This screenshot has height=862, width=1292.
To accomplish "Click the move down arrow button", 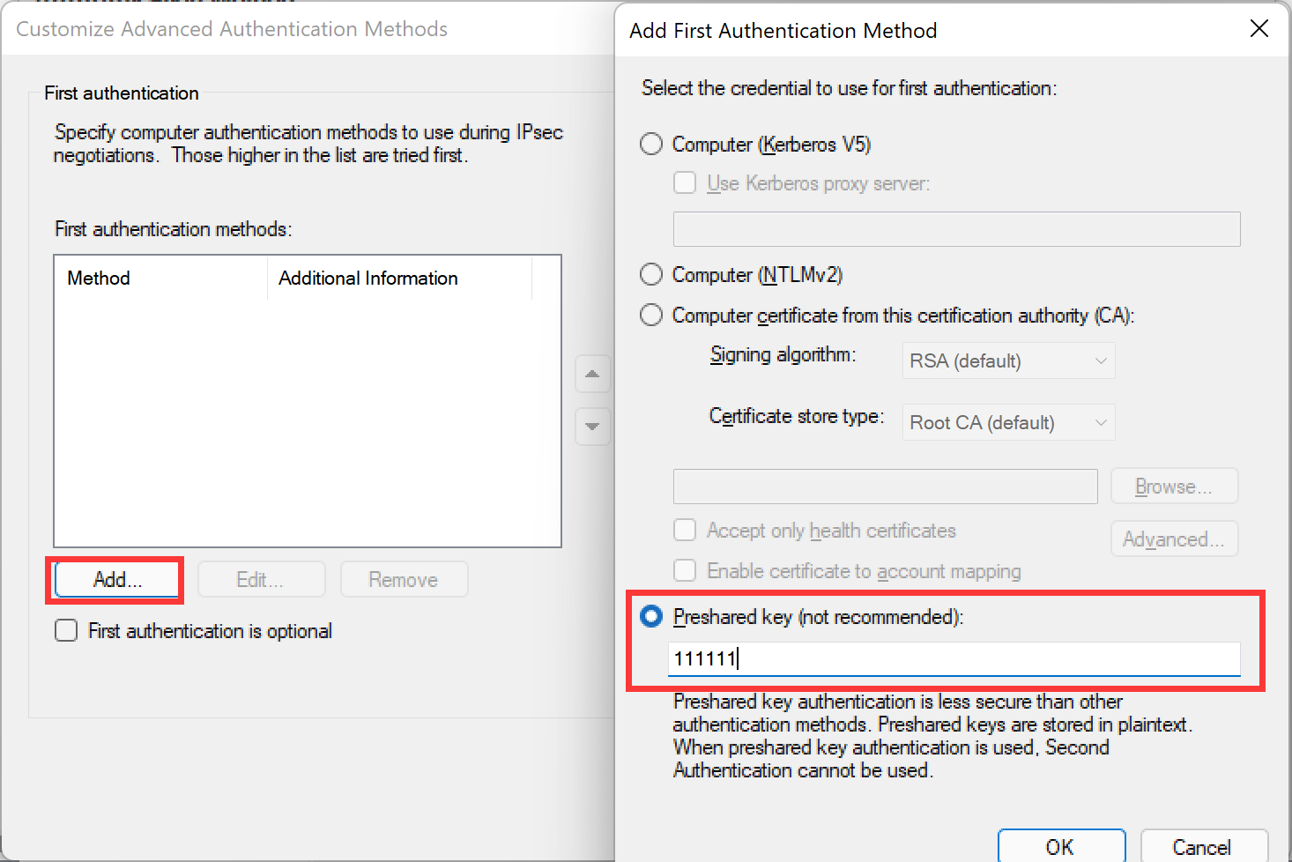I will (592, 427).
